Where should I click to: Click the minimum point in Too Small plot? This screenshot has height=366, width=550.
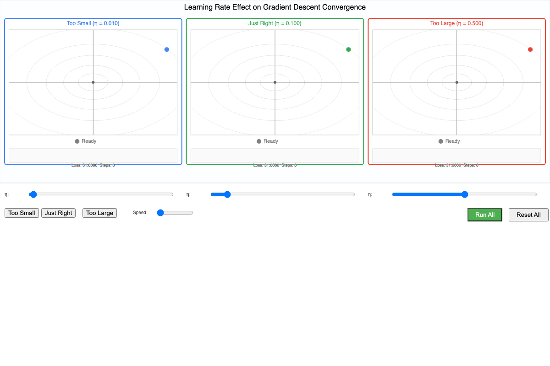tap(93, 82)
